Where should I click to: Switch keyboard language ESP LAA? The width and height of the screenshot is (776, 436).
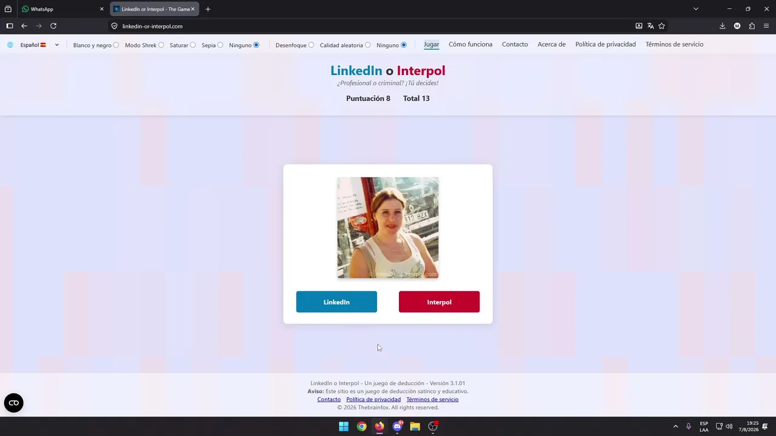(x=704, y=426)
